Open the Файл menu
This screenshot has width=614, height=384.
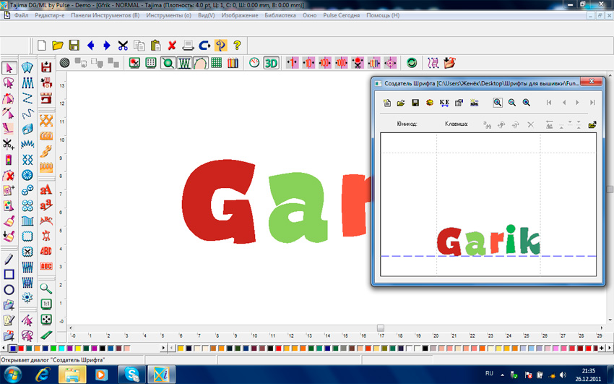21,15
